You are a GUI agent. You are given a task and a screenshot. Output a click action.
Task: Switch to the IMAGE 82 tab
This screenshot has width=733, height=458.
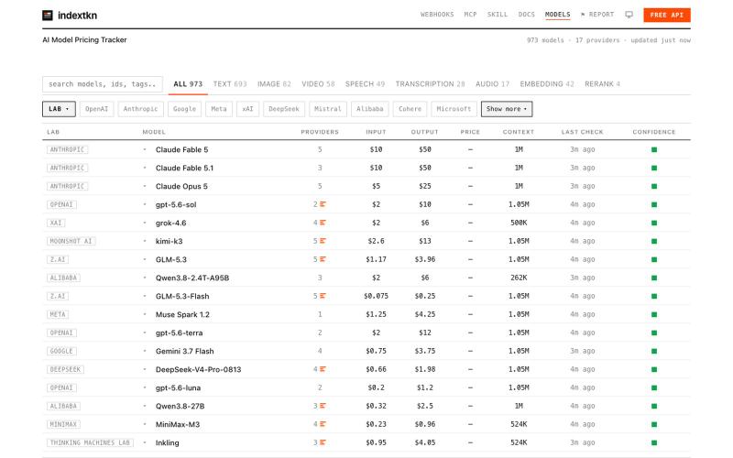[274, 84]
